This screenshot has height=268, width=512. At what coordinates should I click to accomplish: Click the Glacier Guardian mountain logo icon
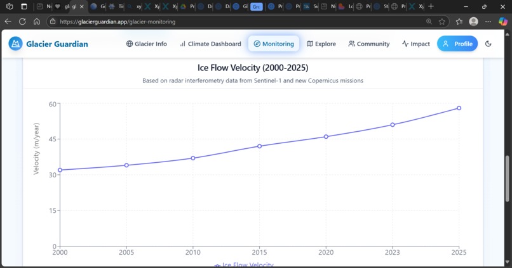(15, 44)
